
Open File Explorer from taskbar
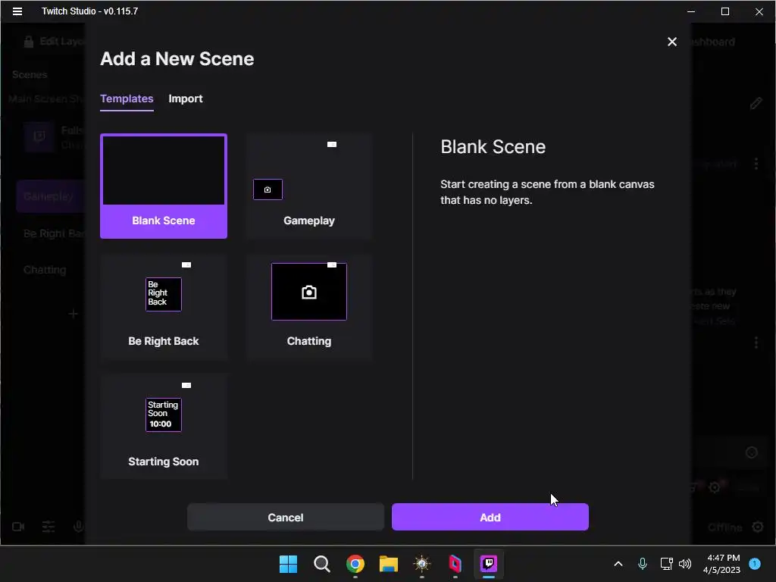click(389, 564)
